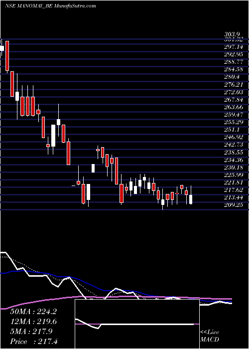This screenshot has width=249, height=349.
Task: Select the 230.18 price level label
Action: coord(234,168)
